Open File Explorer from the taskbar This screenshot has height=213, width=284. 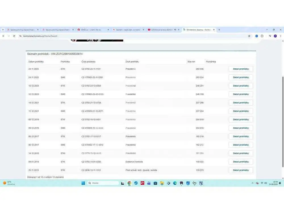pyautogui.click(x=162, y=183)
